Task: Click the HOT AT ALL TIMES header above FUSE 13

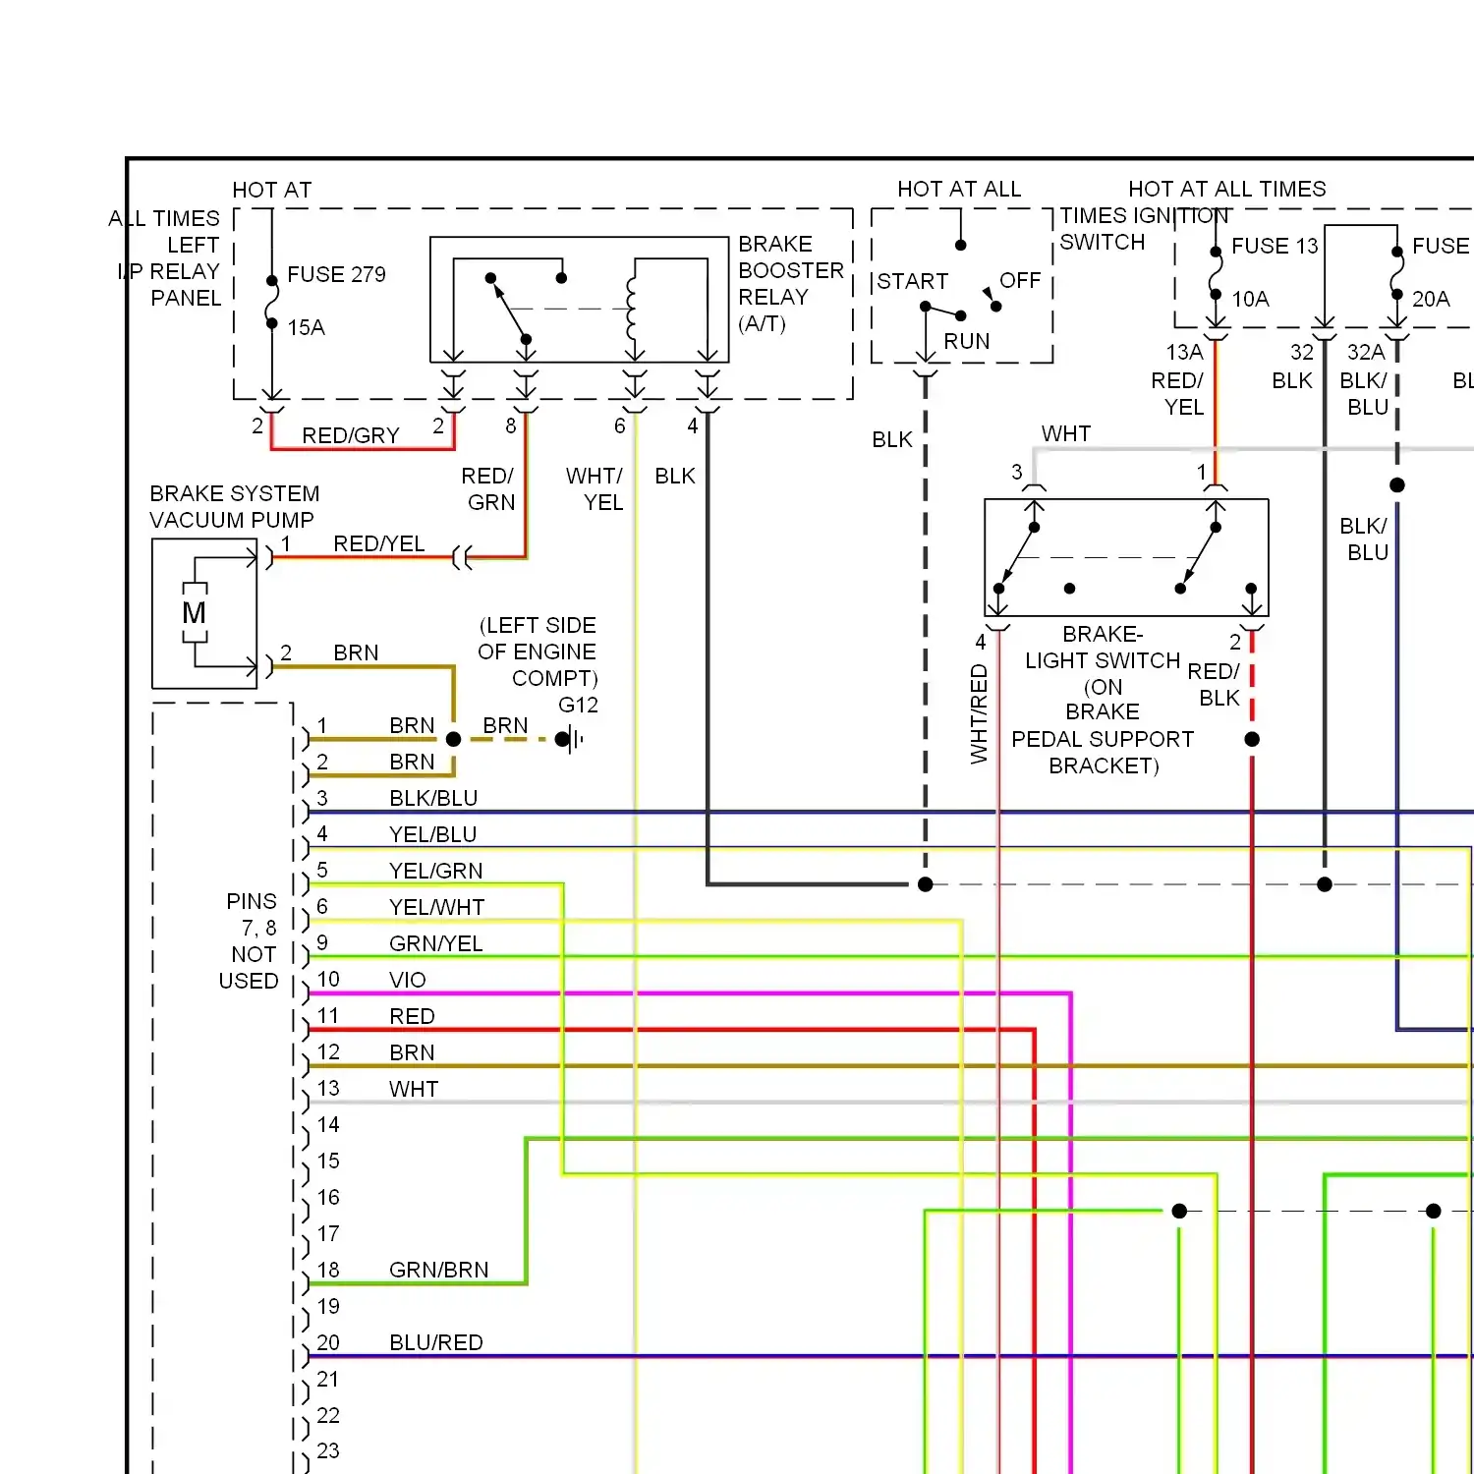Action: click(x=1227, y=189)
